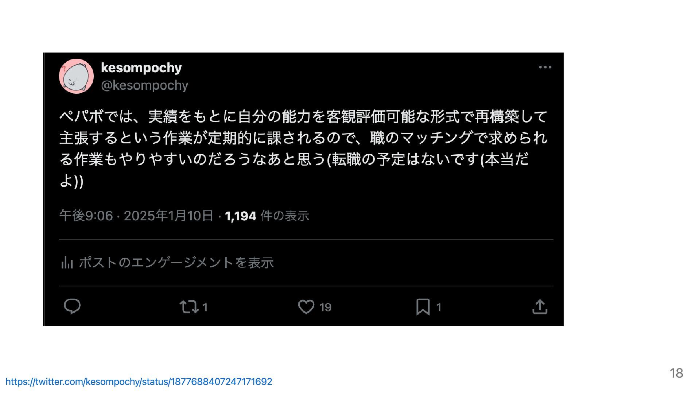Screen dimensions: 700x394
Task: Click the last tweet line ending よ))
Action: 71,181
